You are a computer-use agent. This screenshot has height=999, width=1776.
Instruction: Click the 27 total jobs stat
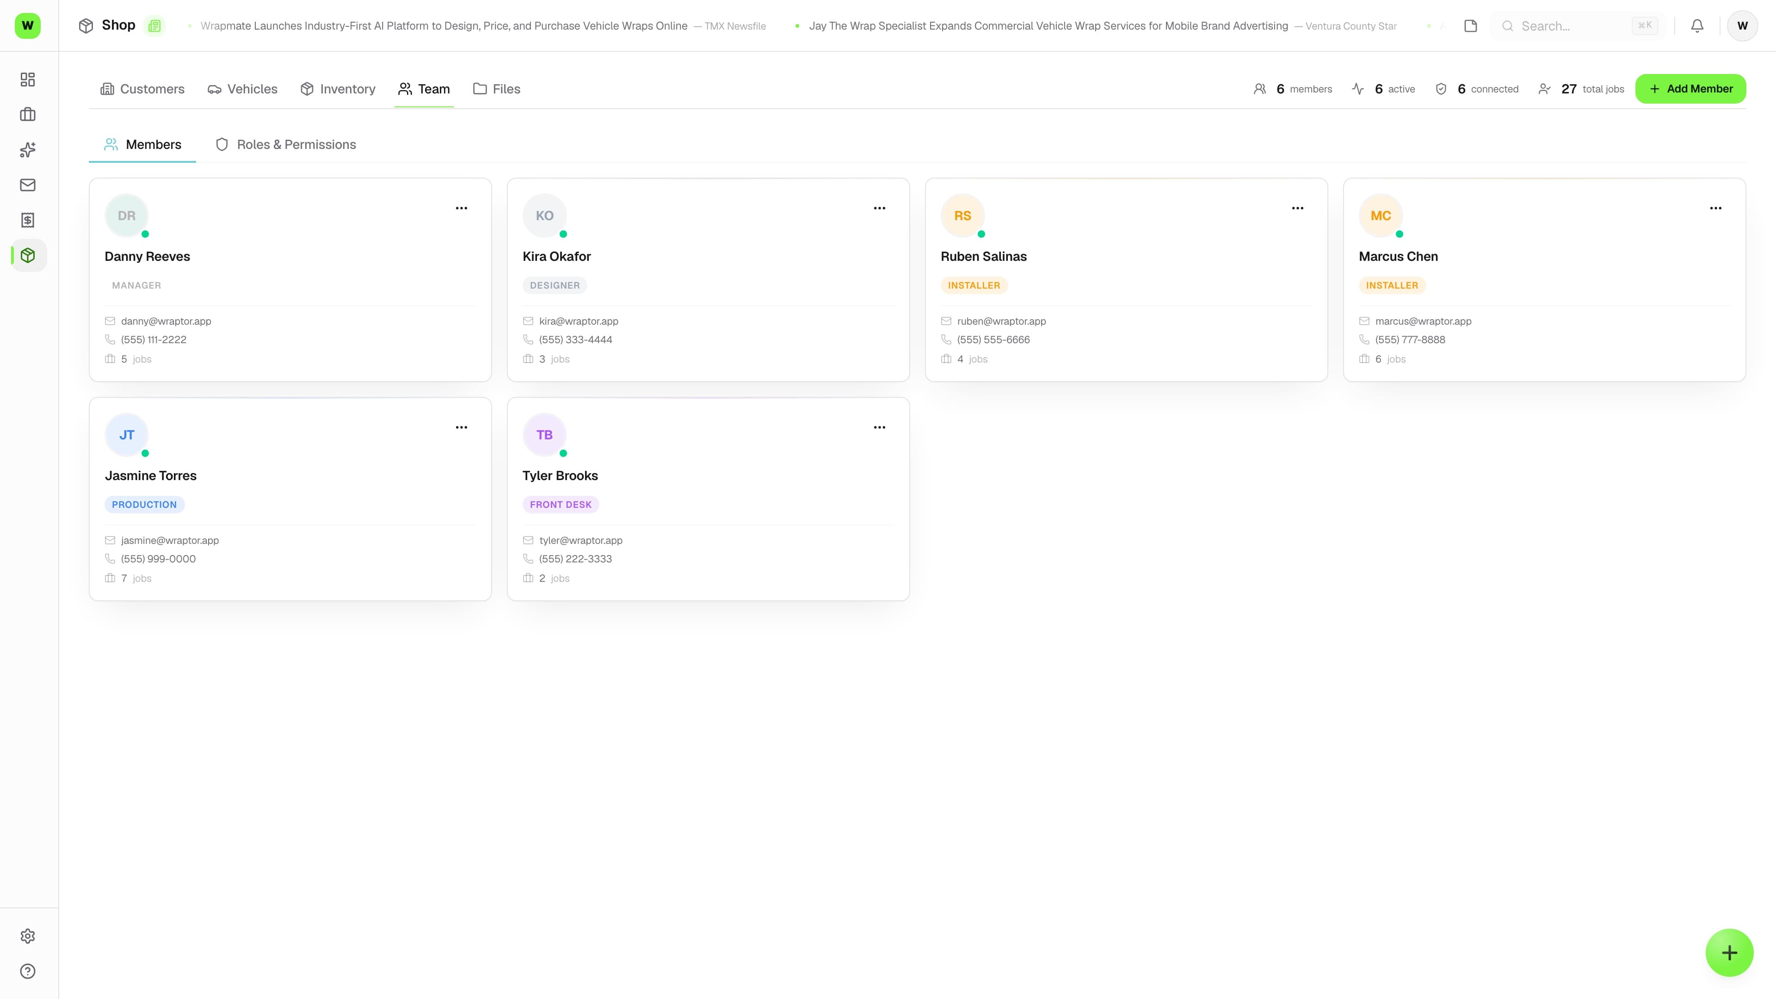point(1582,89)
